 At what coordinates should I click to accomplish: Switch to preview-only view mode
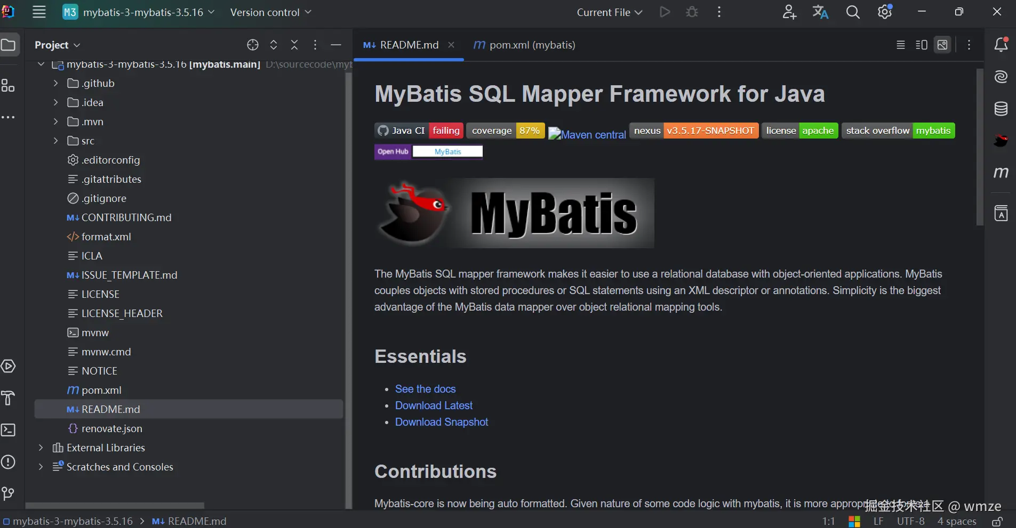tap(942, 45)
